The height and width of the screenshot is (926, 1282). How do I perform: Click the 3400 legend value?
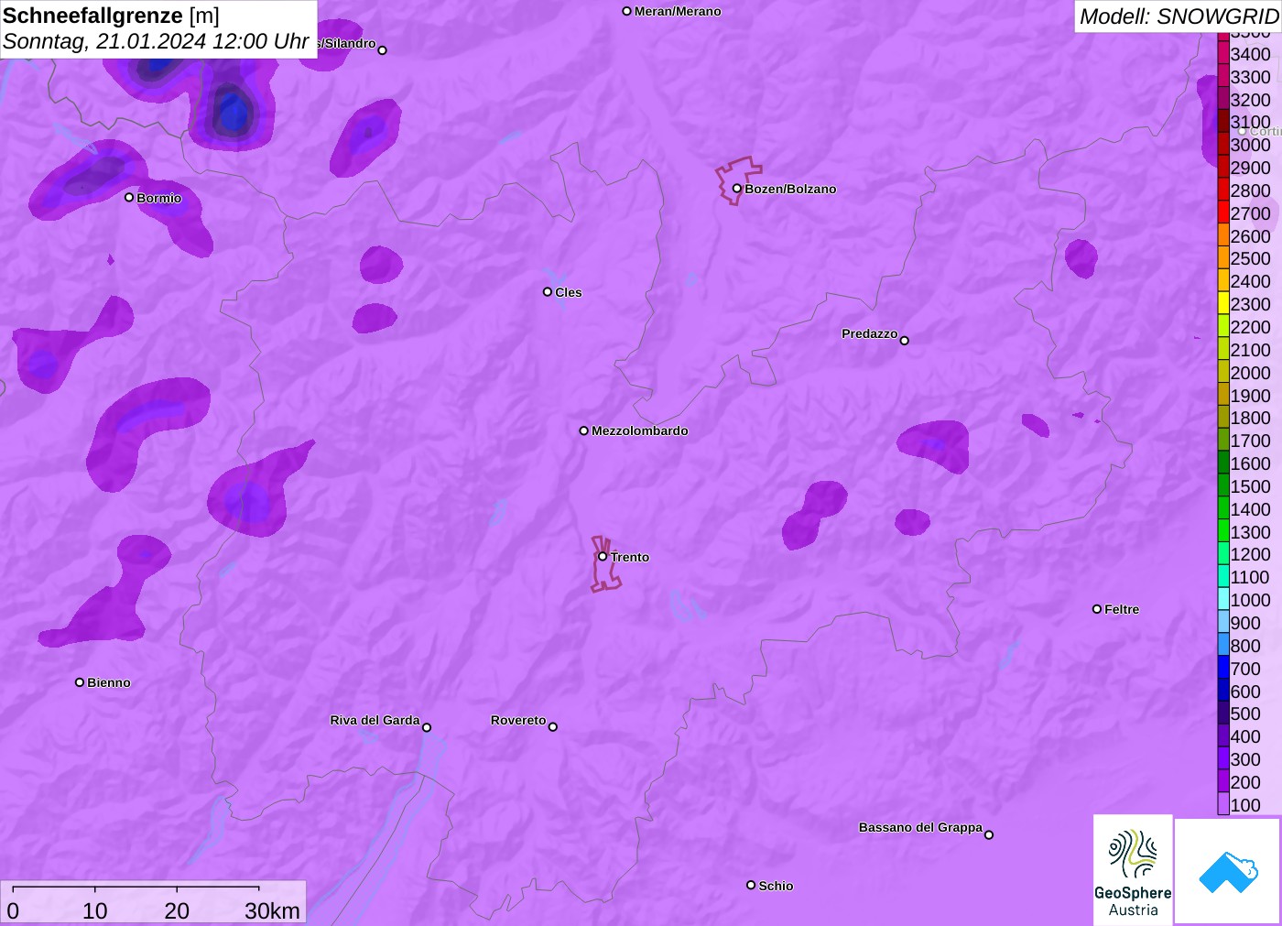coord(1250,54)
